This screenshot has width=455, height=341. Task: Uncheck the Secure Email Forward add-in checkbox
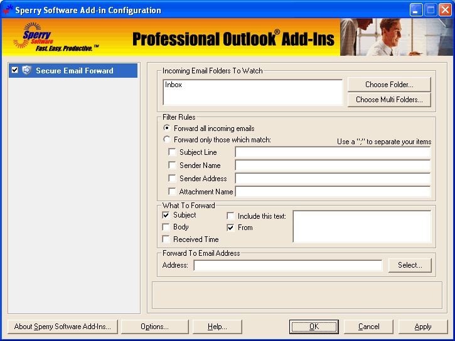[x=15, y=70]
